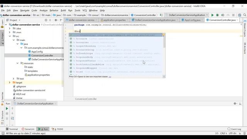The height and width of the screenshot is (139, 247).
Task: Select HELP.md file in tree
Action: [x=20, y=94]
